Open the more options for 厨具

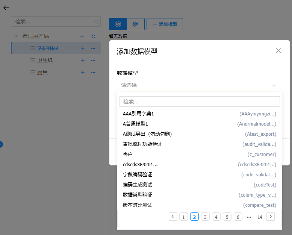[x=93, y=73]
